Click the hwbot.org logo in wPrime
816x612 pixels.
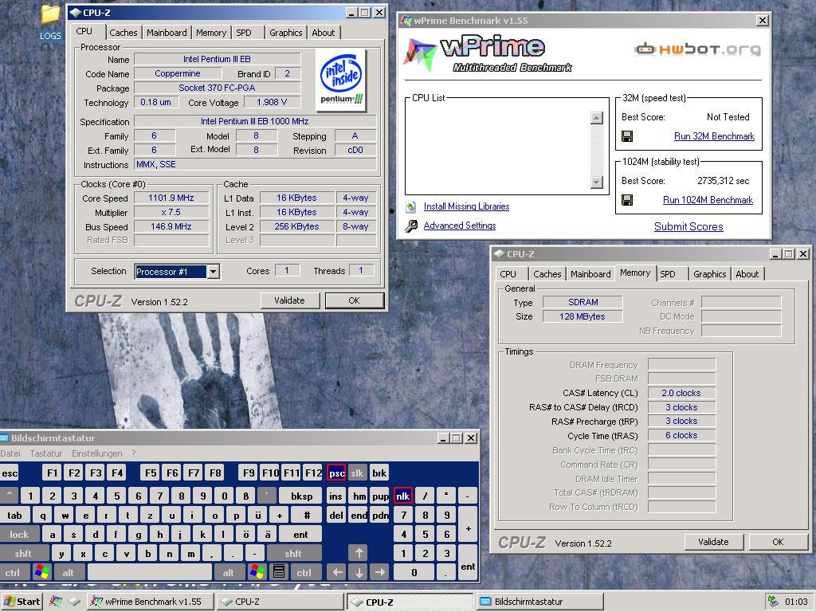point(697,49)
